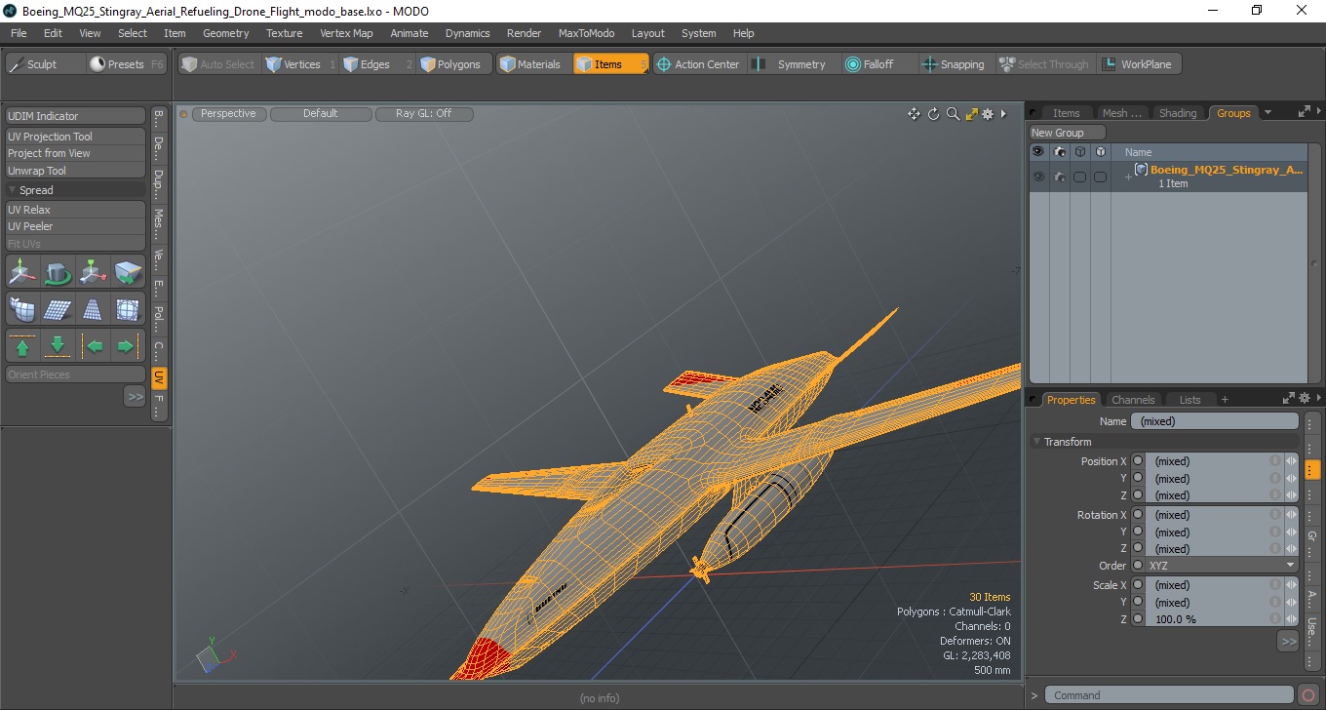Click the render camera column header
Image resolution: width=1326 pixels, height=710 pixels.
(x=1060, y=151)
